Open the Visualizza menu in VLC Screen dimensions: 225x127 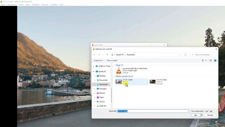(54, 5)
